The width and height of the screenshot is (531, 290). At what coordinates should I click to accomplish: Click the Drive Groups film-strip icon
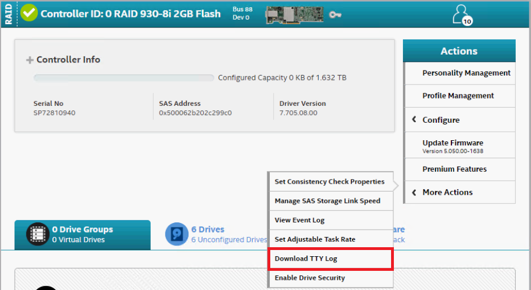tap(38, 234)
